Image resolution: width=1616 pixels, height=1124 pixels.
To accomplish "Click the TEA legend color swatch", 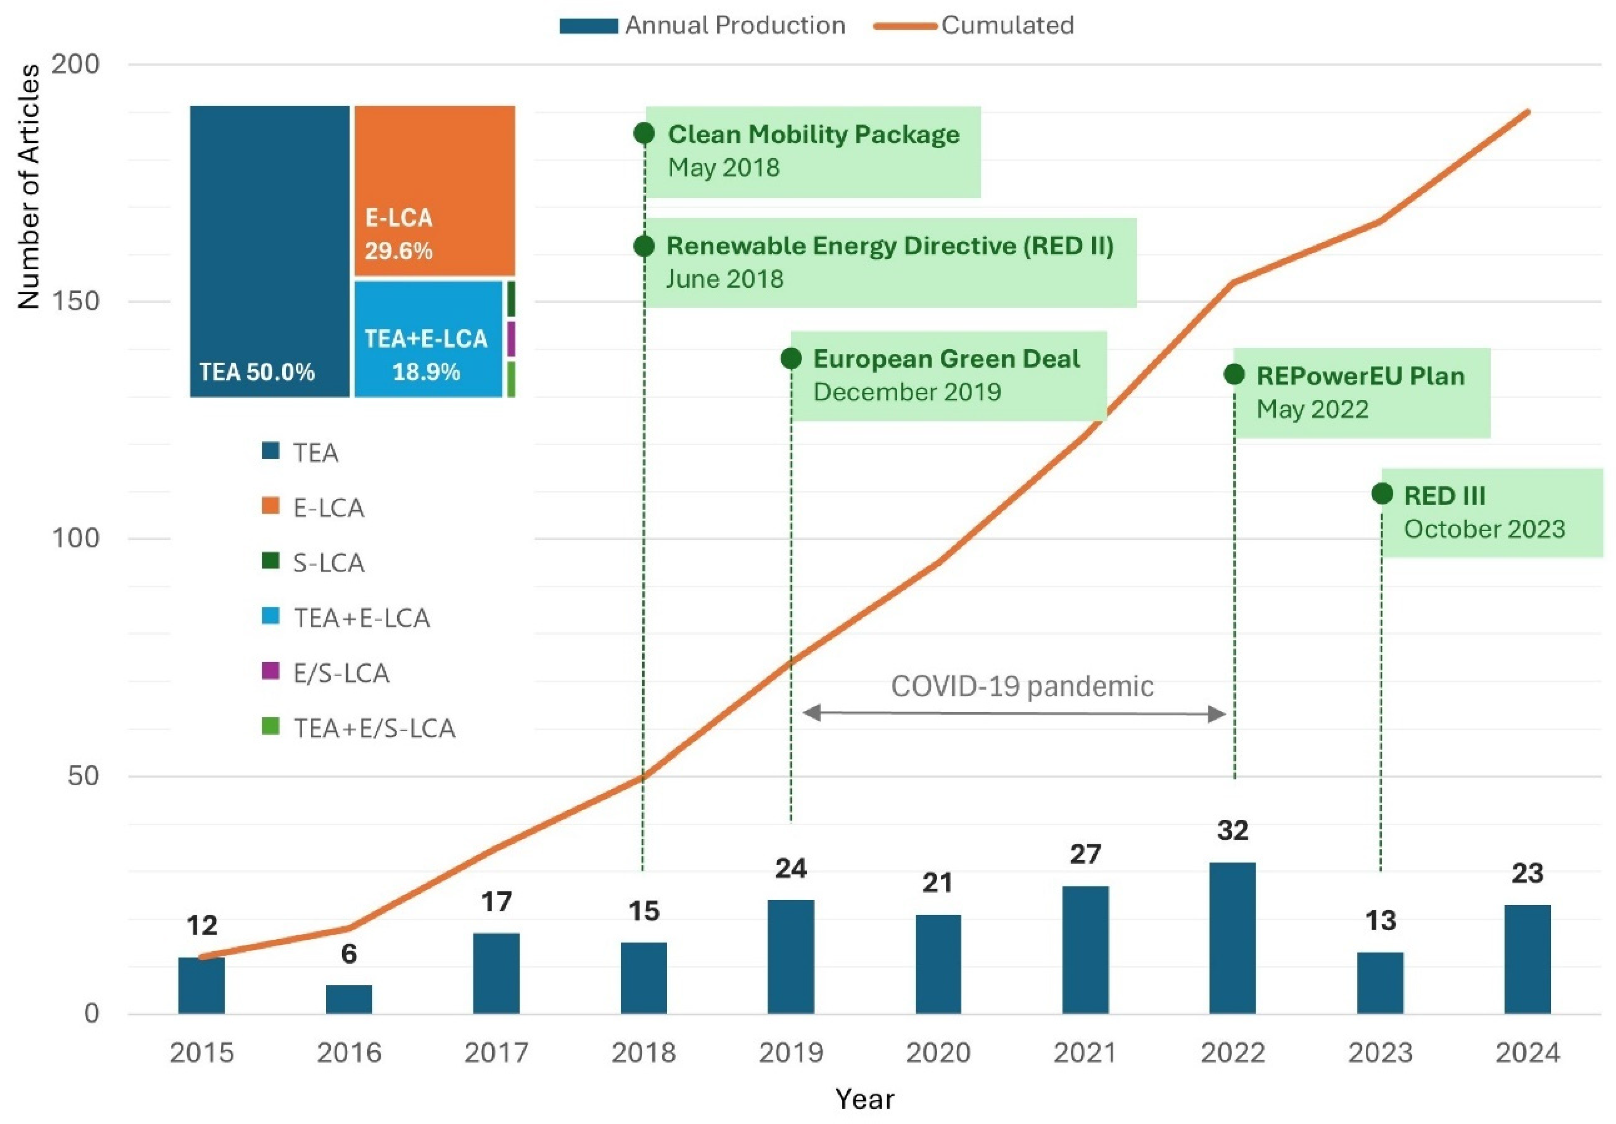I will [x=271, y=450].
